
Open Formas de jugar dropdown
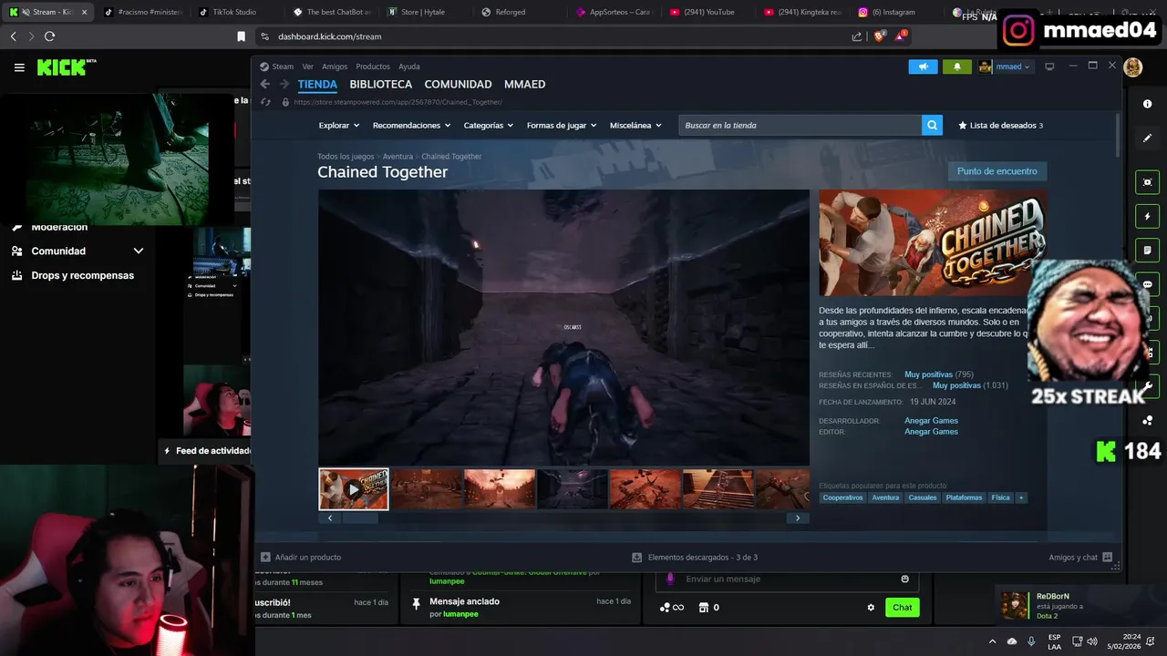tap(562, 126)
